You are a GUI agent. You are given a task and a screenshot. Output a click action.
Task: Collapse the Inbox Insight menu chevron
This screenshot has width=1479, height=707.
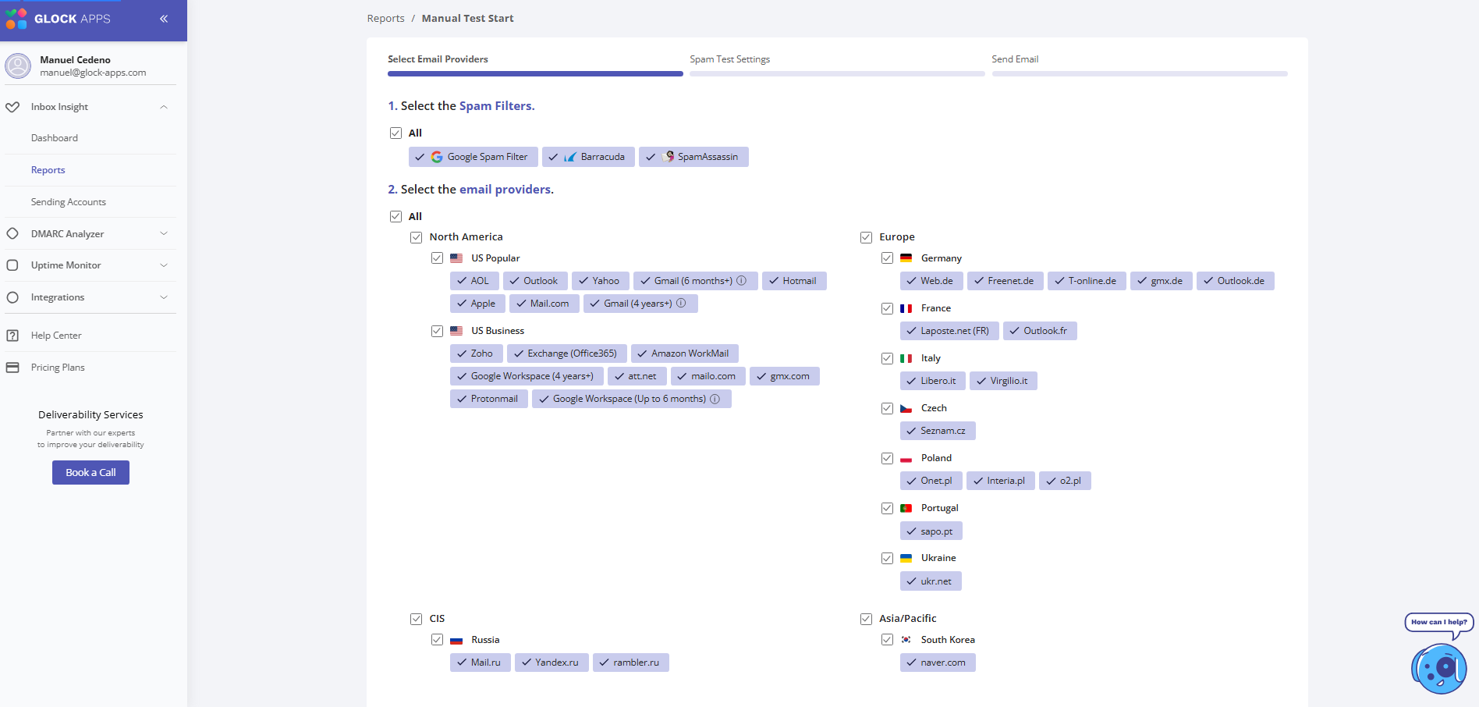click(164, 107)
